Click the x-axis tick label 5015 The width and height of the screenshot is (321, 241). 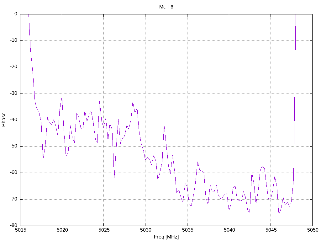20,230
